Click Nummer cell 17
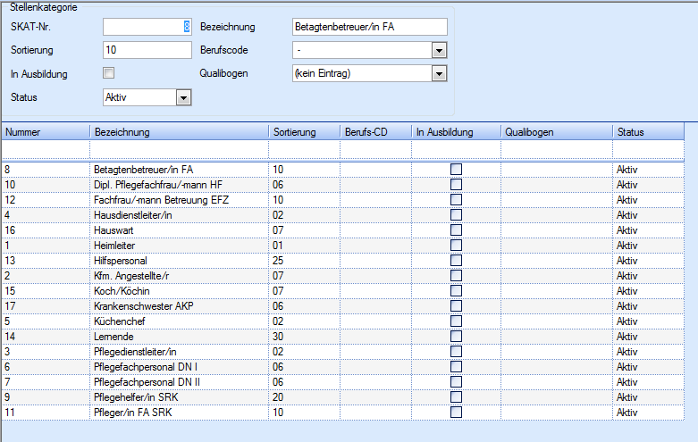This screenshot has width=698, height=442. pyautogui.click(x=10, y=306)
